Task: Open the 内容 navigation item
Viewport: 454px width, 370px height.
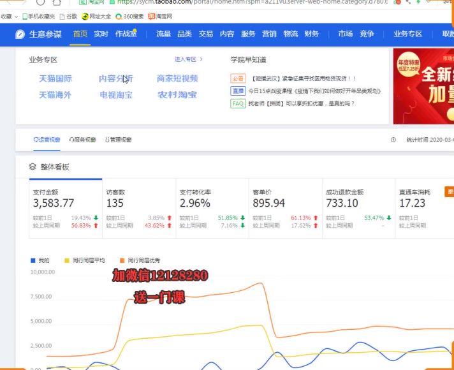Action: click(x=227, y=34)
